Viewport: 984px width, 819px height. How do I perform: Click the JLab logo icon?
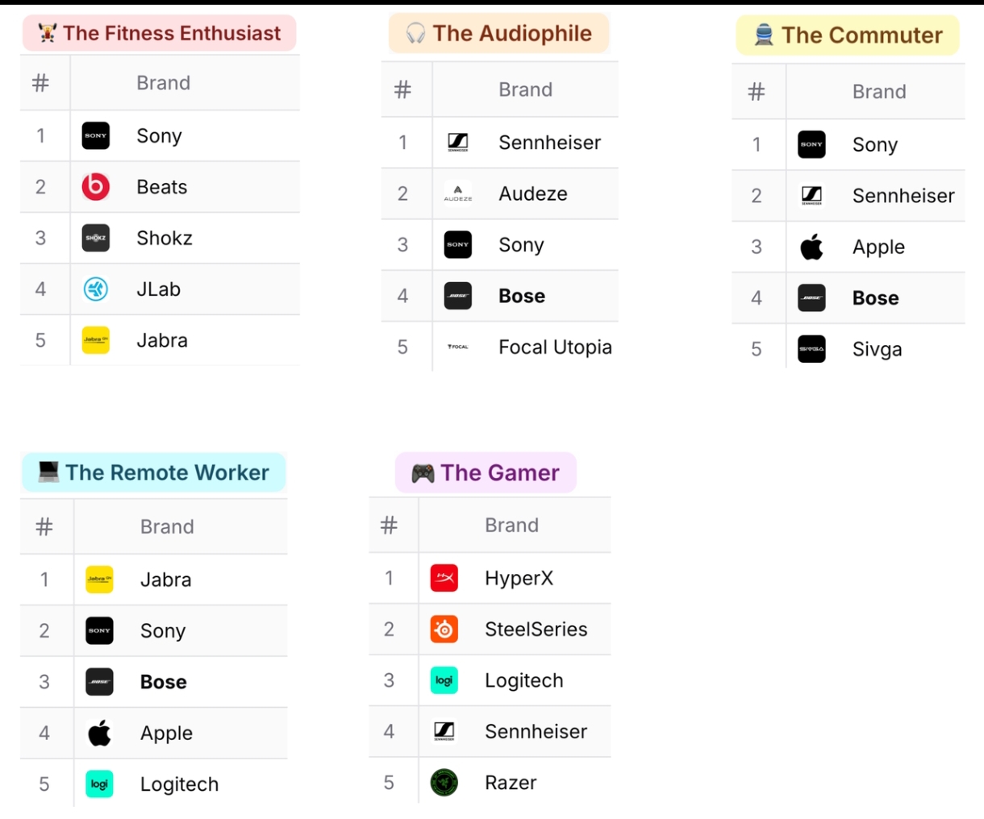coord(96,289)
